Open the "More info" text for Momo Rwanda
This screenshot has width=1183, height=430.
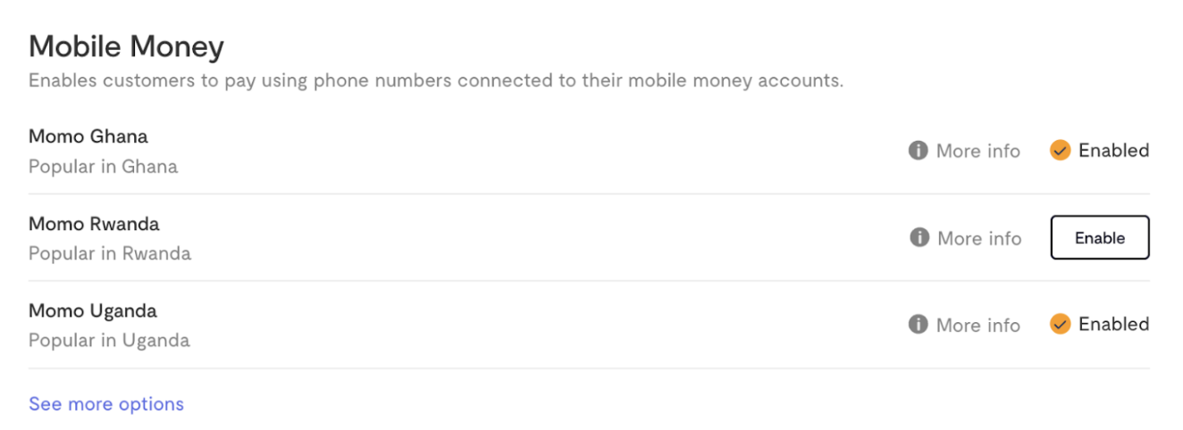click(x=978, y=238)
